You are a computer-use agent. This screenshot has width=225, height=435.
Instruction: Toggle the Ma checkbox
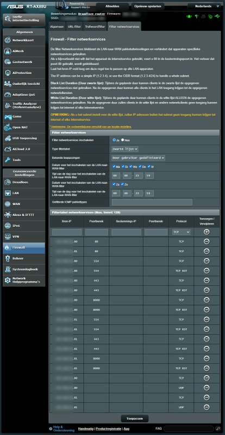pyautogui.click(x=114, y=166)
